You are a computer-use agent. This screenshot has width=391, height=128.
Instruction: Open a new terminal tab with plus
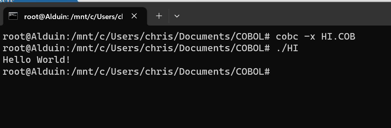pos(159,16)
